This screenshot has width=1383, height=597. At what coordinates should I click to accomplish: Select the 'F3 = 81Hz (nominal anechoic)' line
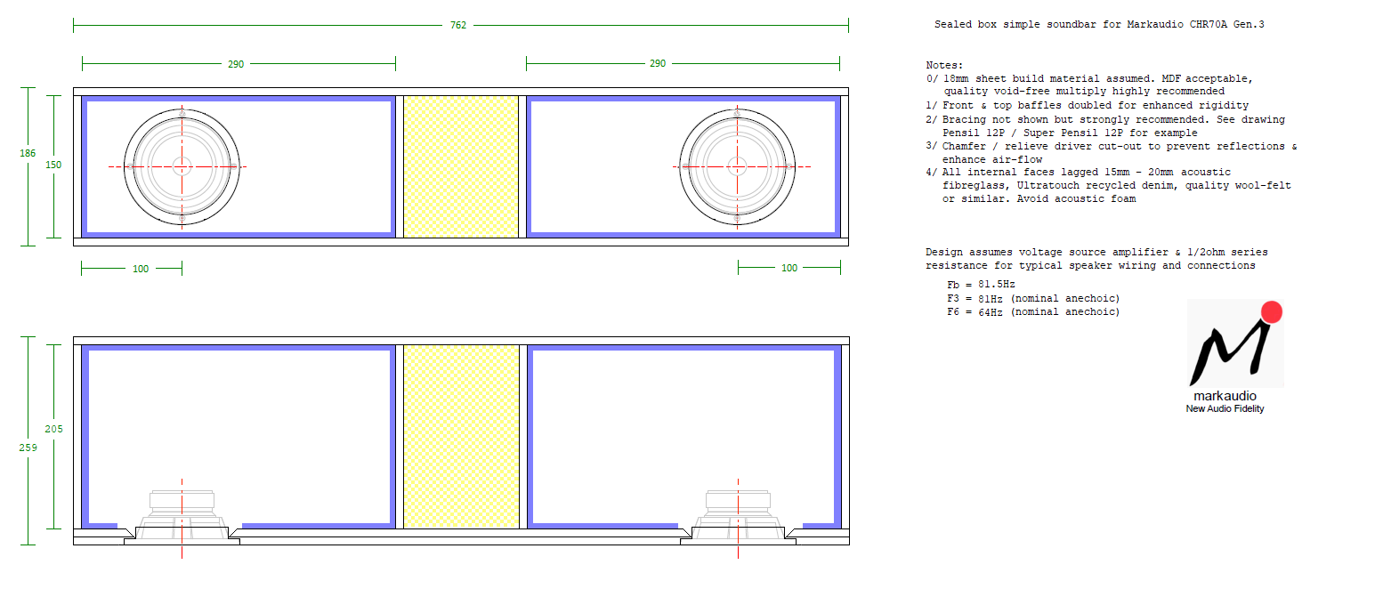coord(1034,298)
